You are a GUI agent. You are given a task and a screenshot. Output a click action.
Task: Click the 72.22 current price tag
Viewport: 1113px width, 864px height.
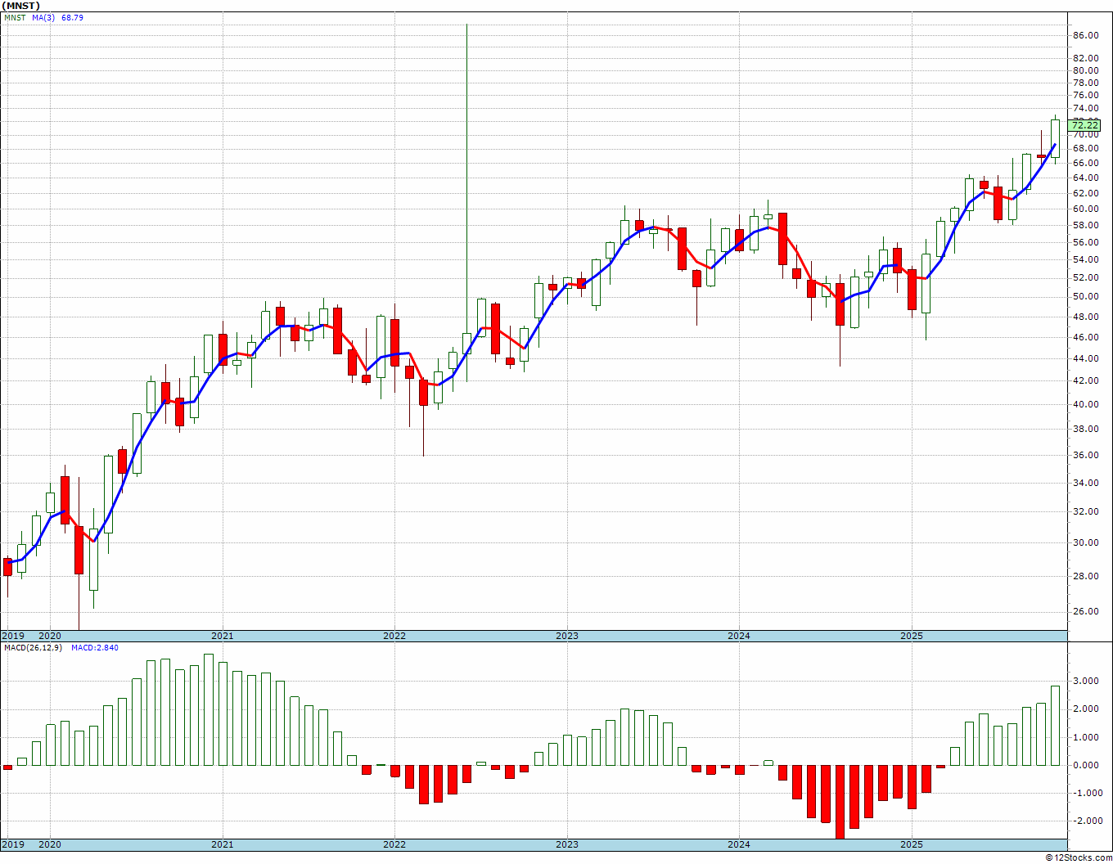click(x=1085, y=125)
